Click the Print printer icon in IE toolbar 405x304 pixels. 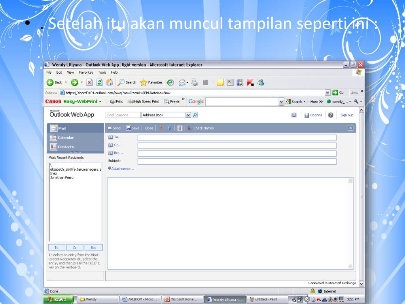click(195, 82)
